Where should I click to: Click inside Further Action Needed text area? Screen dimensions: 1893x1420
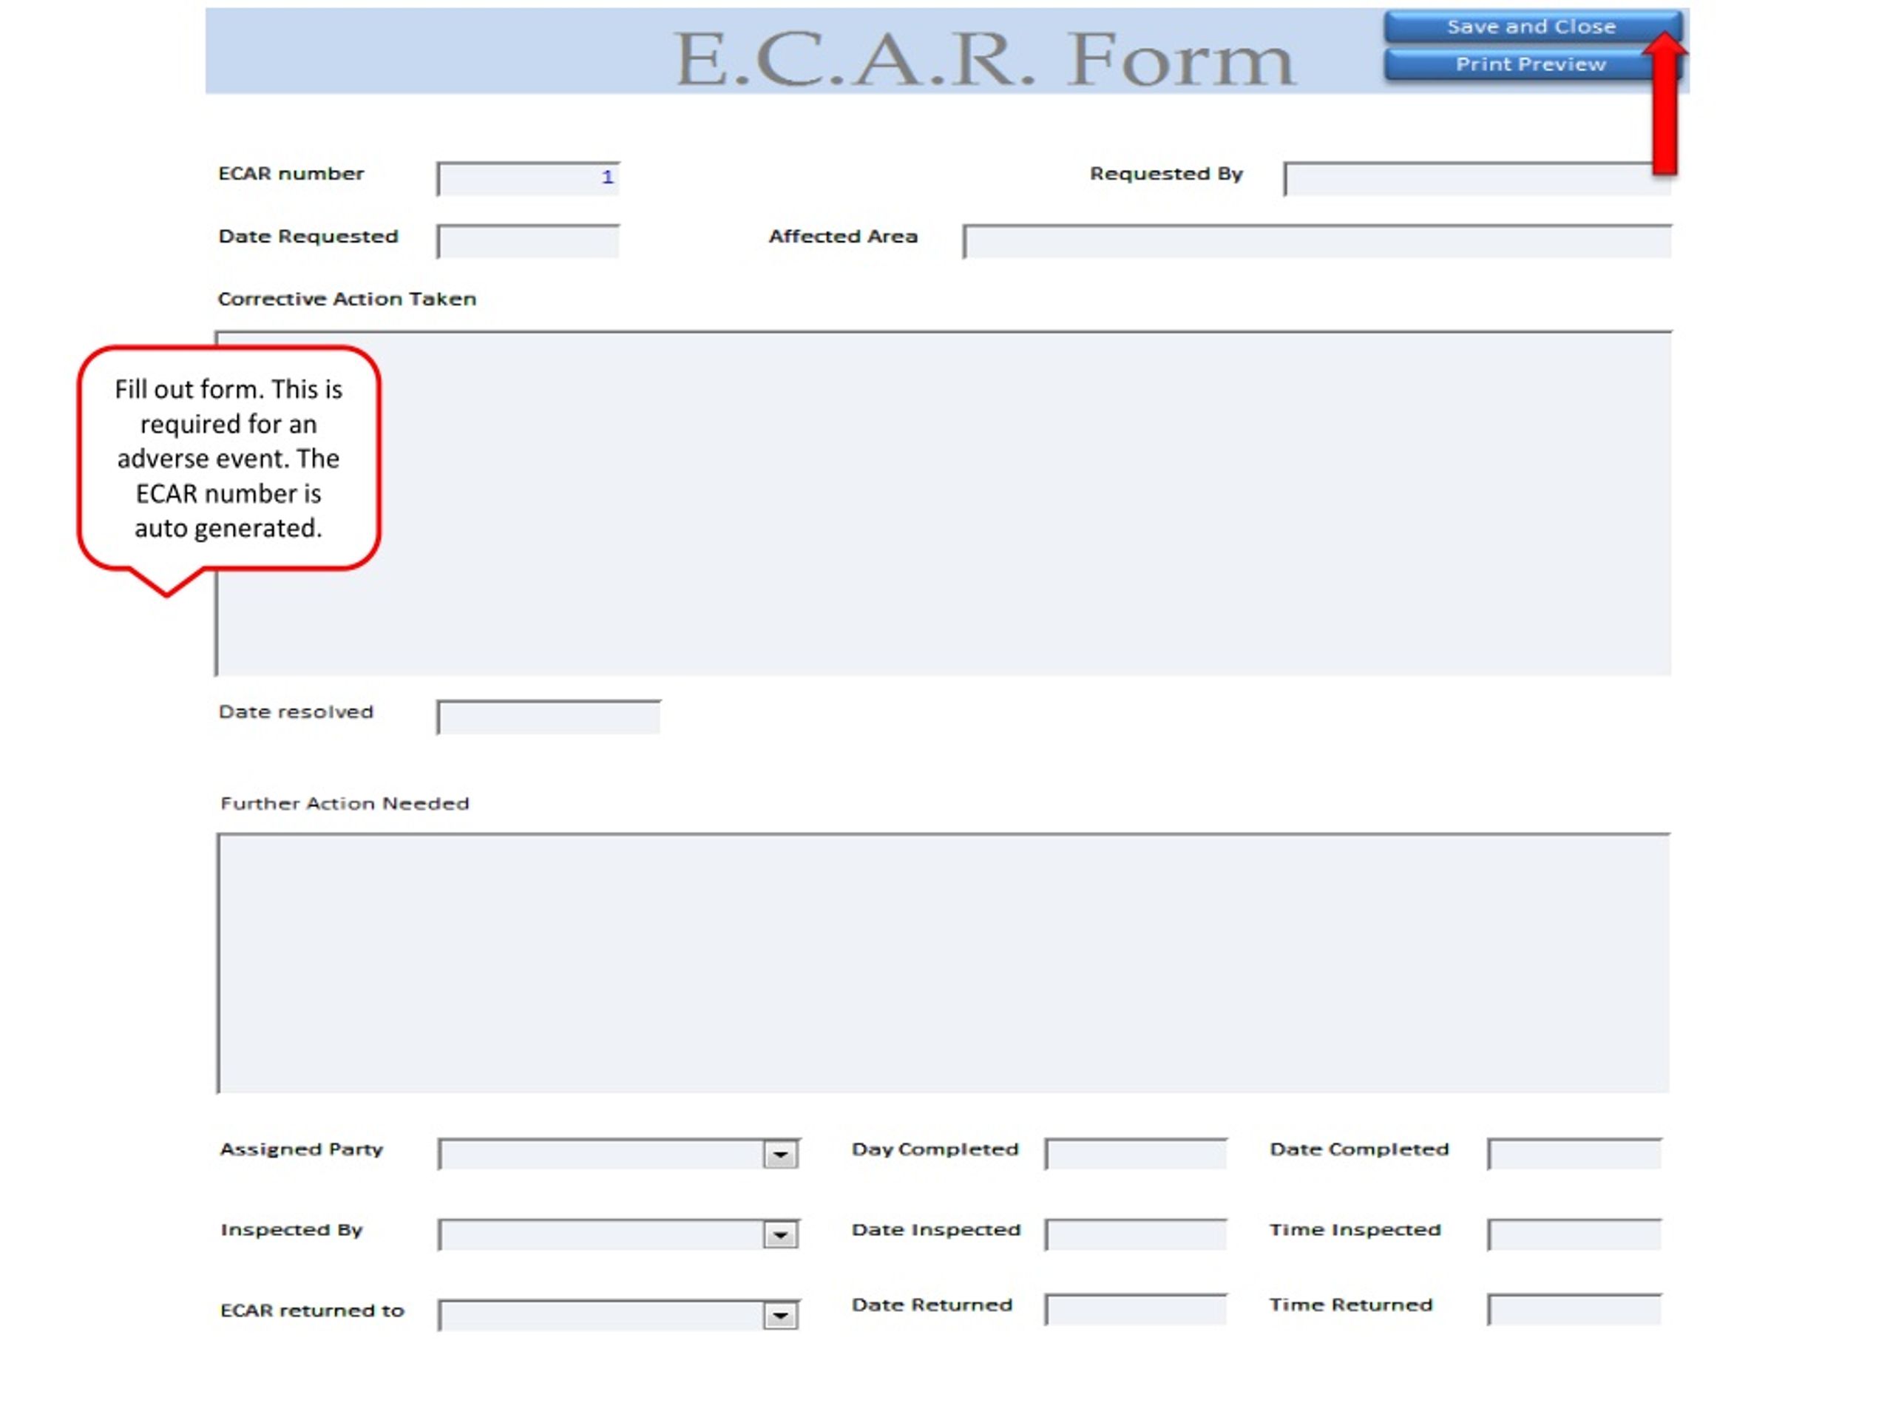coord(943,964)
